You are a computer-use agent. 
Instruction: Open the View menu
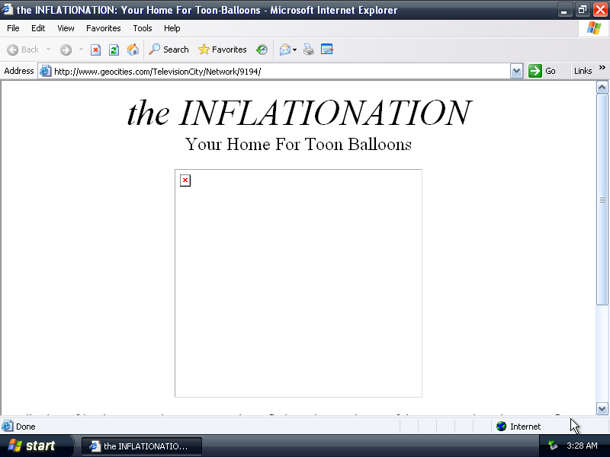[x=66, y=28]
